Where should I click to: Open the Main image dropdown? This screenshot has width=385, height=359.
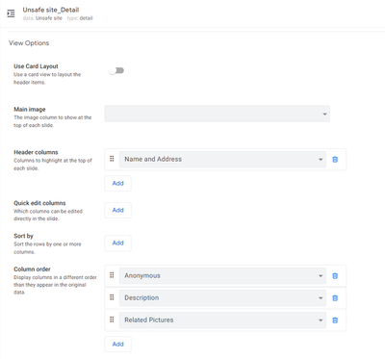(217, 114)
